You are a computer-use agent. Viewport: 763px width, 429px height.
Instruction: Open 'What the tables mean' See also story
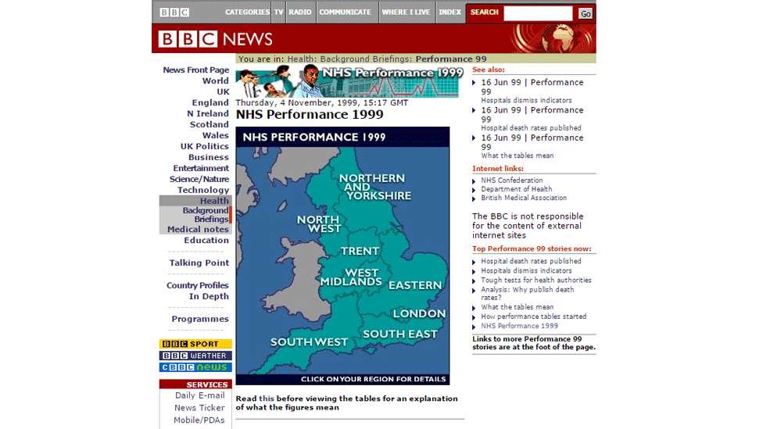518,156
